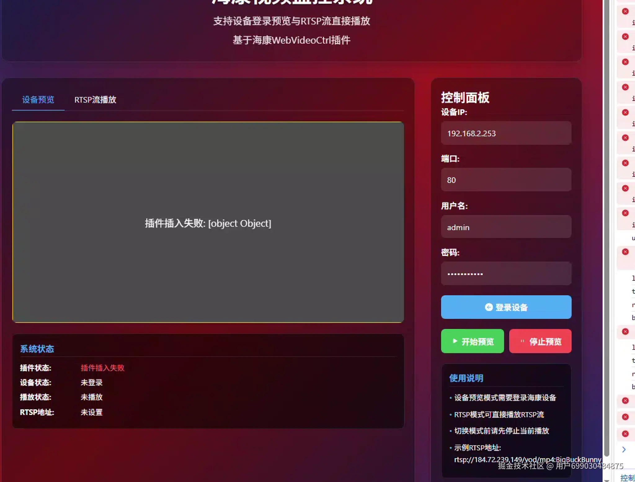Click the 设备IP field showing 192.168.2.253

pyautogui.click(x=506, y=133)
